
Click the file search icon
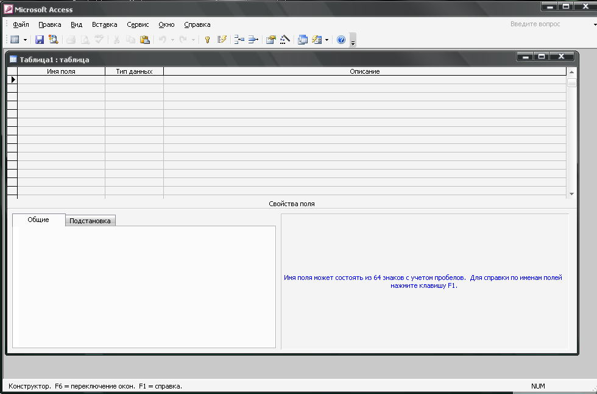pos(54,40)
